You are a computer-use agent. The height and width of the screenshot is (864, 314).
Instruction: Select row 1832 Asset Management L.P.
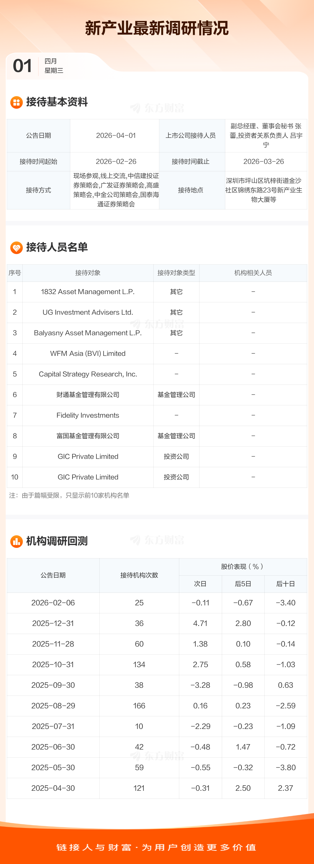click(x=157, y=292)
